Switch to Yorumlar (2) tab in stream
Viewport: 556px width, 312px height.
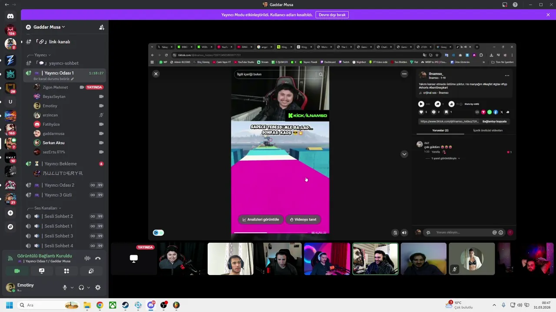440,130
